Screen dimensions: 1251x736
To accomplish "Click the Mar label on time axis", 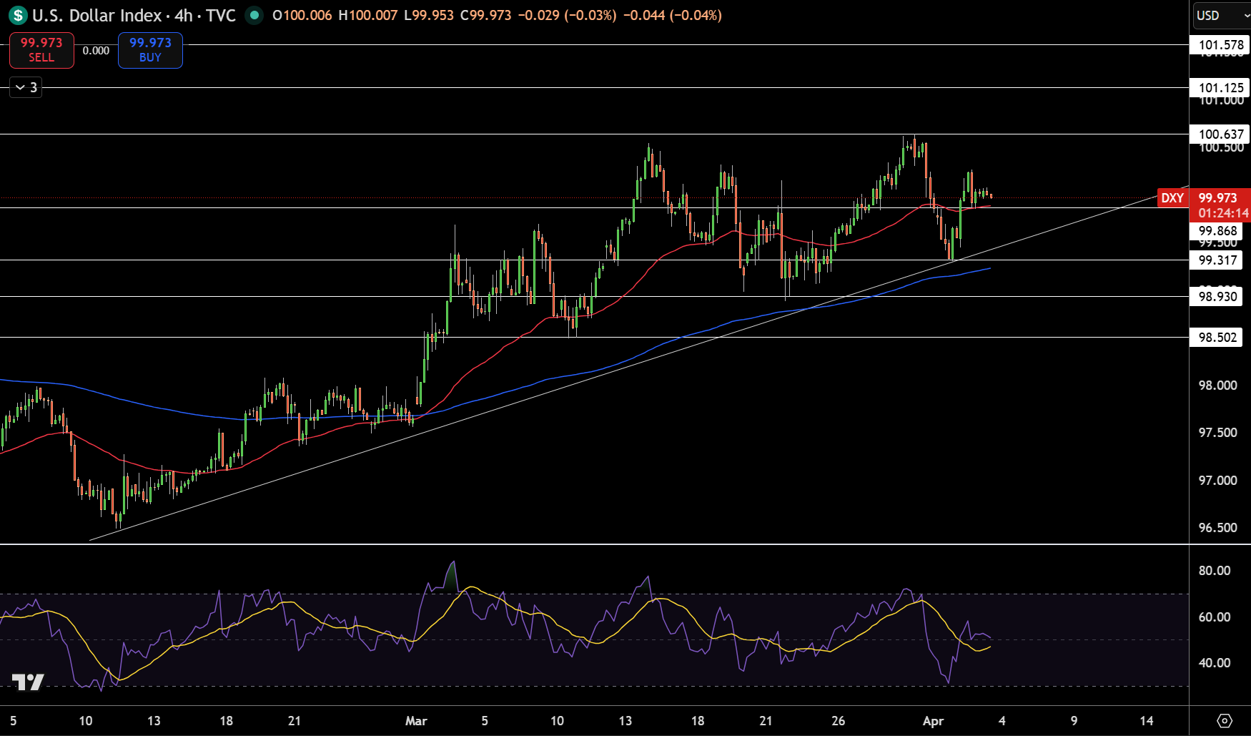I will click(416, 721).
